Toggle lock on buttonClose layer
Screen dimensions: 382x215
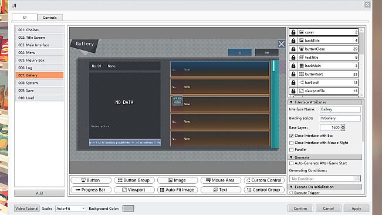click(x=293, y=49)
